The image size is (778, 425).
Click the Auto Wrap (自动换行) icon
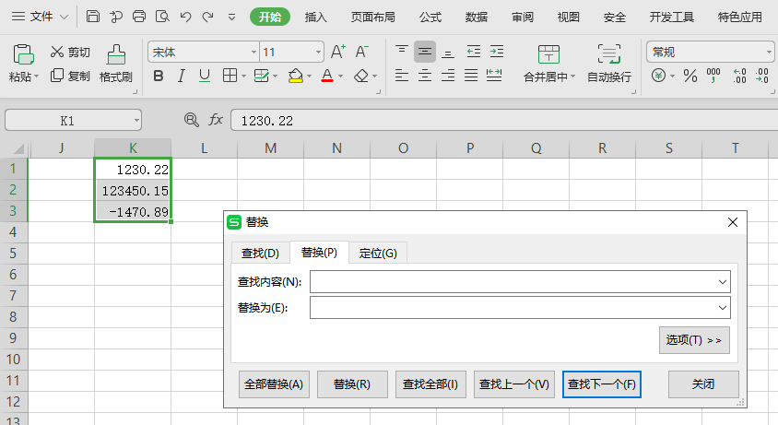pyautogui.click(x=608, y=54)
